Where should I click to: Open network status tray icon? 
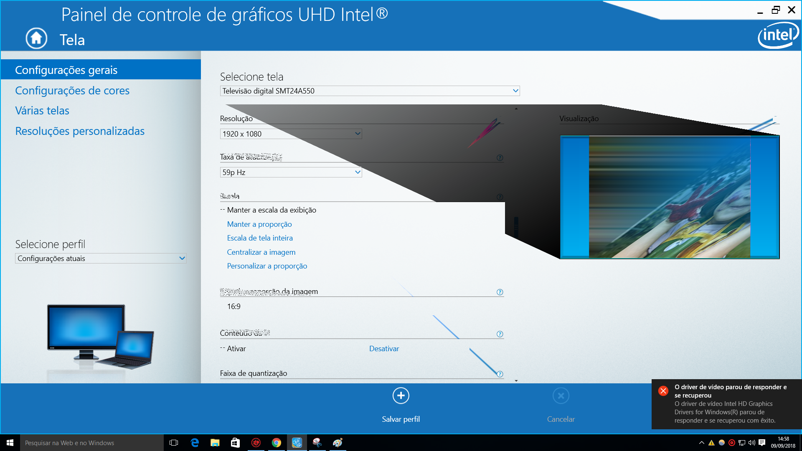tap(742, 443)
